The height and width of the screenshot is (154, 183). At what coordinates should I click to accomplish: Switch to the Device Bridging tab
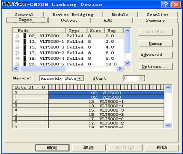point(73,15)
